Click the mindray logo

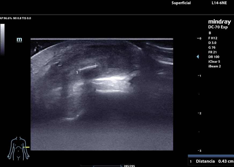(x=219, y=22)
